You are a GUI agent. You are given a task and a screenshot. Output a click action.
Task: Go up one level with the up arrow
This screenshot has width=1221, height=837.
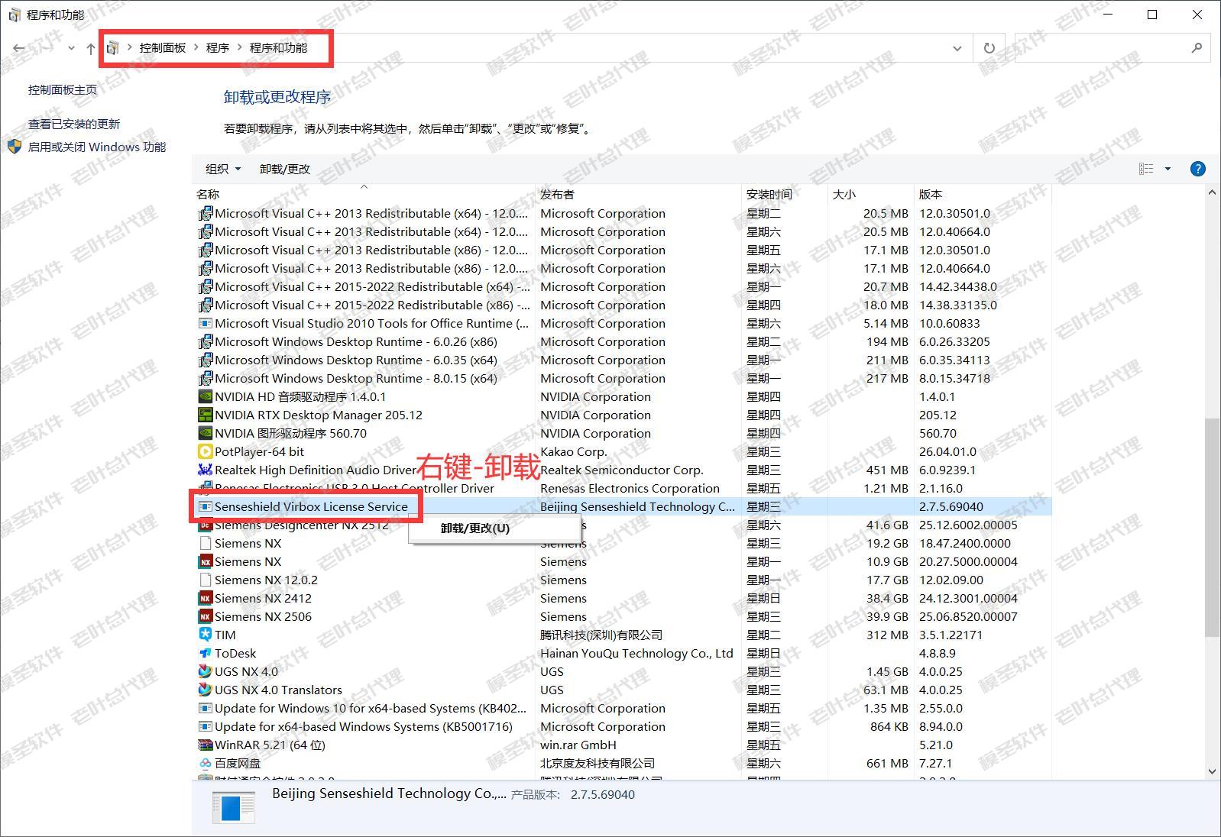pos(91,48)
